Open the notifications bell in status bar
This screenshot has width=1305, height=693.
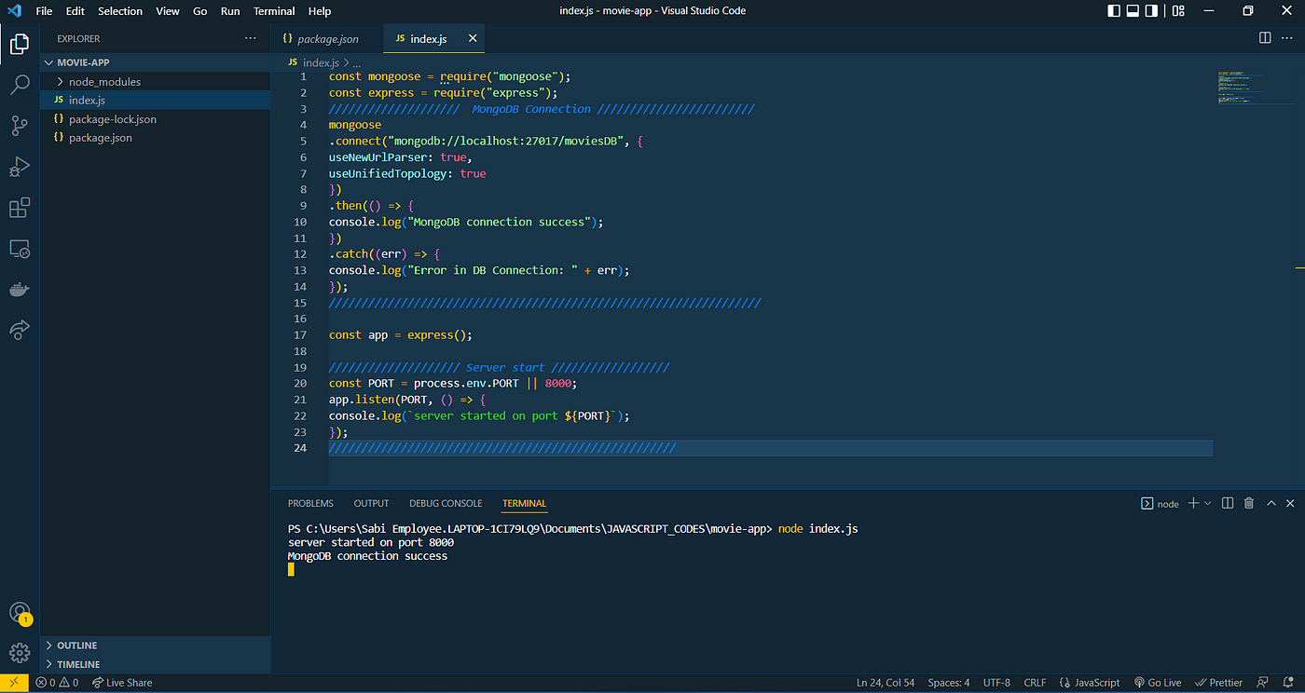[1288, 683]
